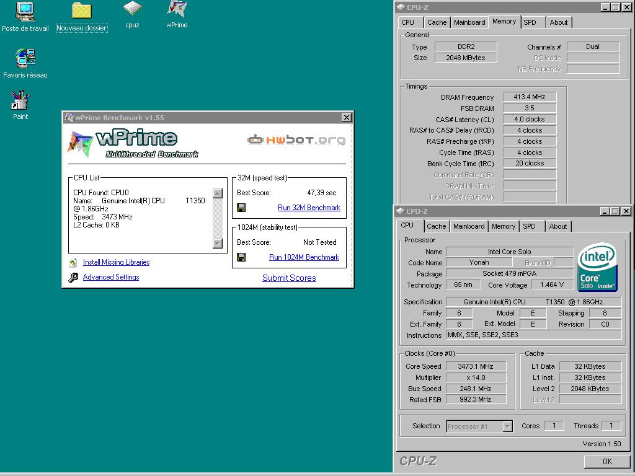Select the Paint shortcut icon
Viewport: 635px width, 476px height.
click(20, 100)
